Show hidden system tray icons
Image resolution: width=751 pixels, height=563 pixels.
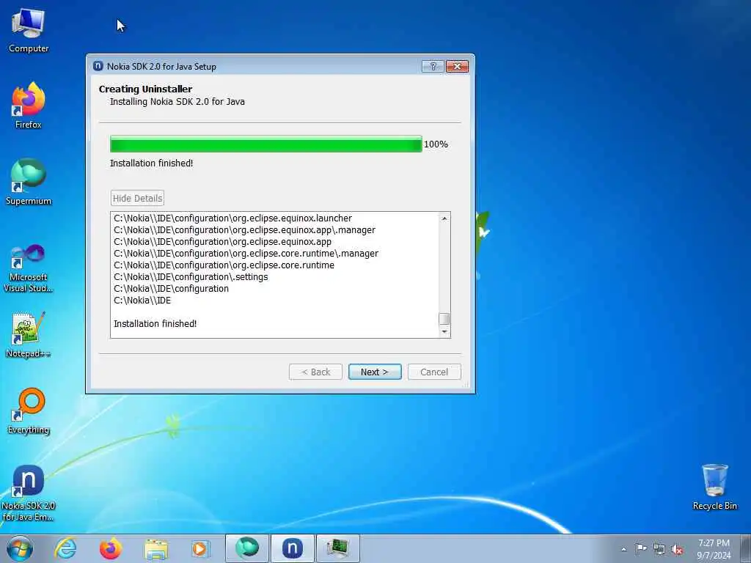coord(623,549)
